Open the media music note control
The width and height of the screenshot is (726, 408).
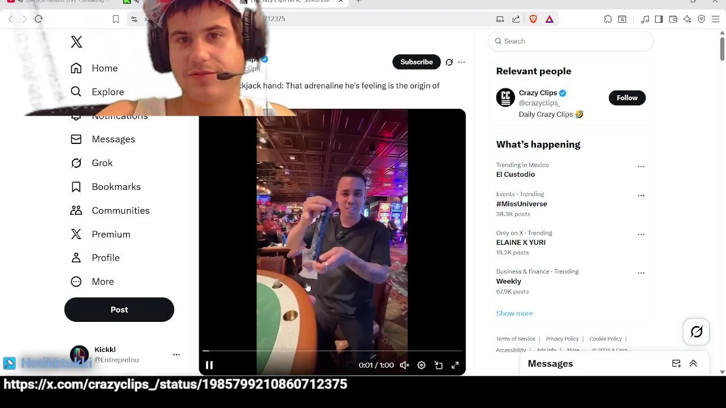645,19
